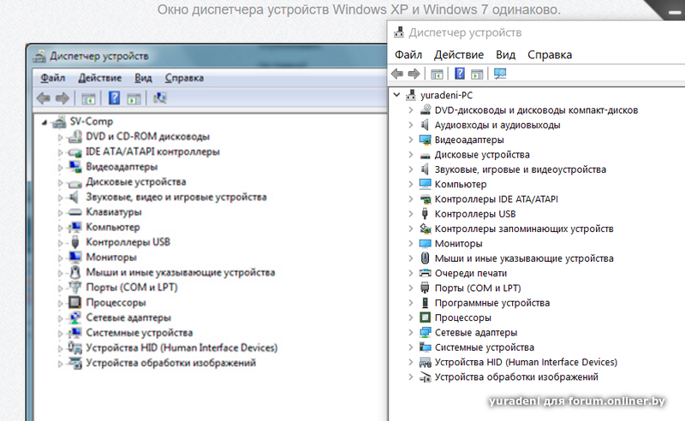Image resolution: width=685 pixels, height=421 pixels.
Task: Click Help question-mark icon in right window toolbar
Action: pyautogui.click(x=460, y=74)
